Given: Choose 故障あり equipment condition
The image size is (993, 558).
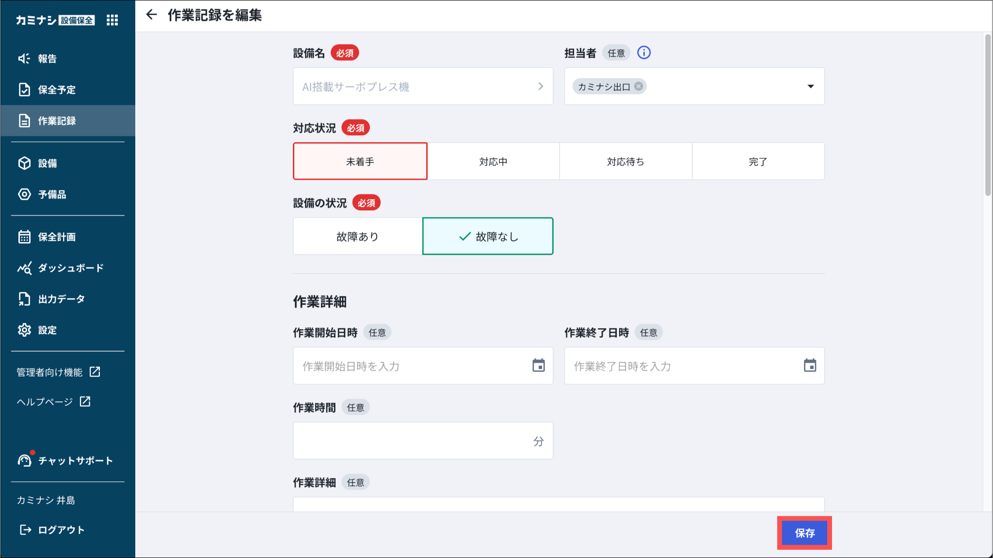Looking at the screenshot, I should pyautogui.click(x=358, y=237).
